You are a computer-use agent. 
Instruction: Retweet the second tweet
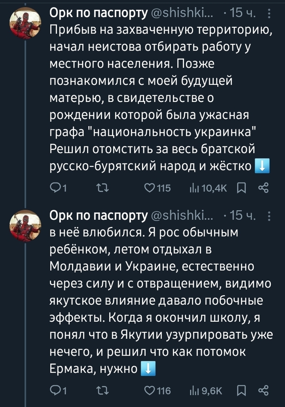coord(100,391)
